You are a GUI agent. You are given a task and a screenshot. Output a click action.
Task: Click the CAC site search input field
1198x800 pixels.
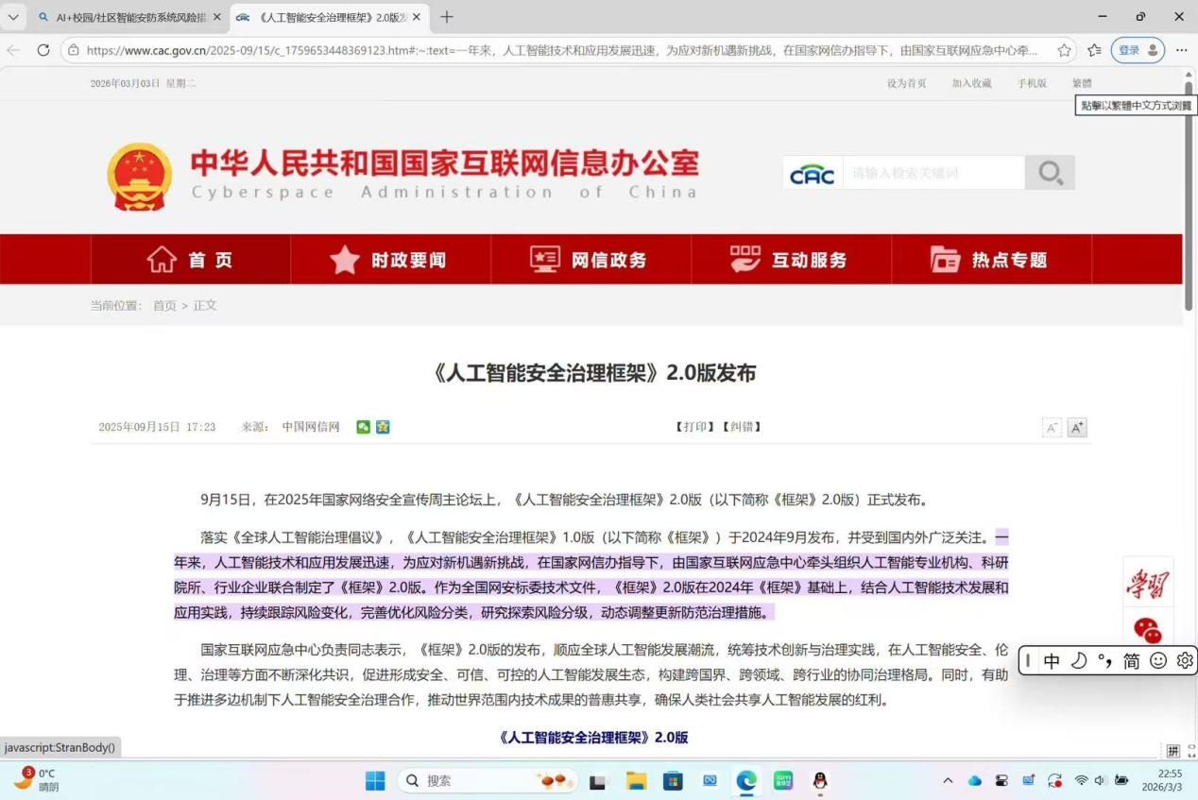coord(933,173)
